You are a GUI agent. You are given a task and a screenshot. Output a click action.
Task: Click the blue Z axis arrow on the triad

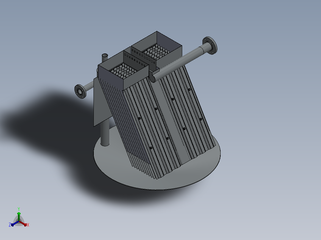(15, 223)
